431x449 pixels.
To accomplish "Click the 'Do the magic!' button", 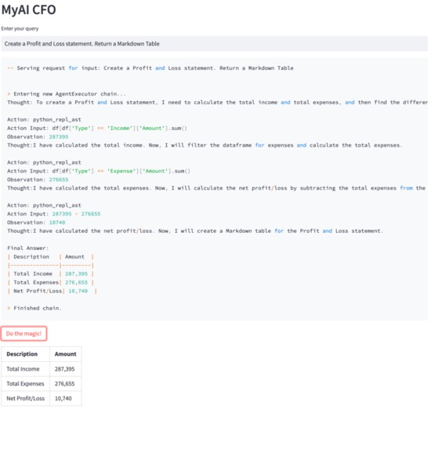I will pos(24,334).
